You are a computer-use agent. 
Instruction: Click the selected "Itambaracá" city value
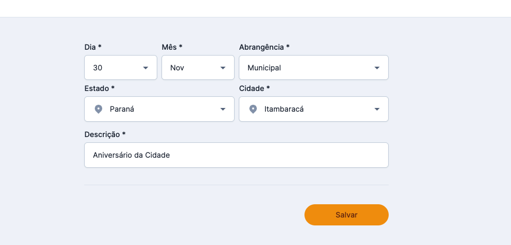284,110
